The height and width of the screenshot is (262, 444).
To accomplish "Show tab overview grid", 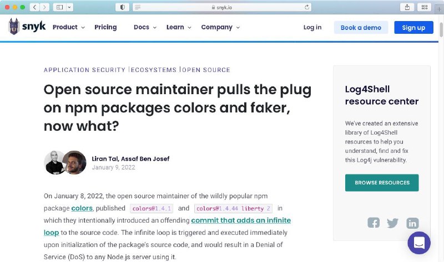I will [x=424, y=7].
